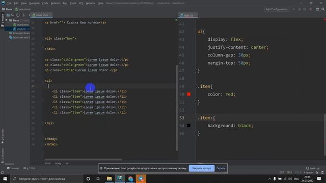Viewport: 326px width, 183px height.
Task: Open the Window menu
Action: [90, 4]
